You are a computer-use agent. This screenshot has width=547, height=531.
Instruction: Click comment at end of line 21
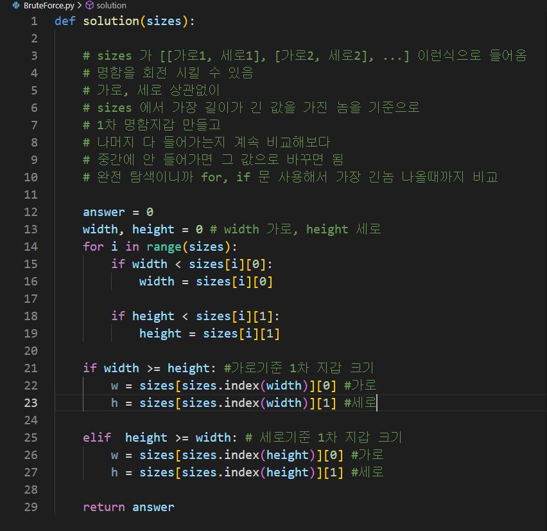pos(299,368)
